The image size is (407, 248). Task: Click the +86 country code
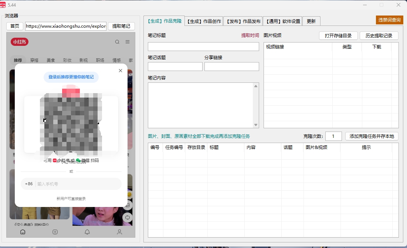[x=29, y=184]
